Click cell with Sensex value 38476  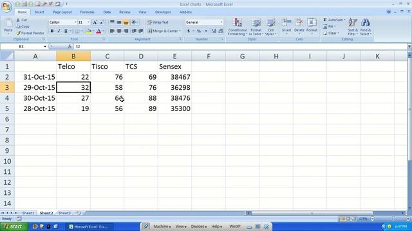(174, 98)
